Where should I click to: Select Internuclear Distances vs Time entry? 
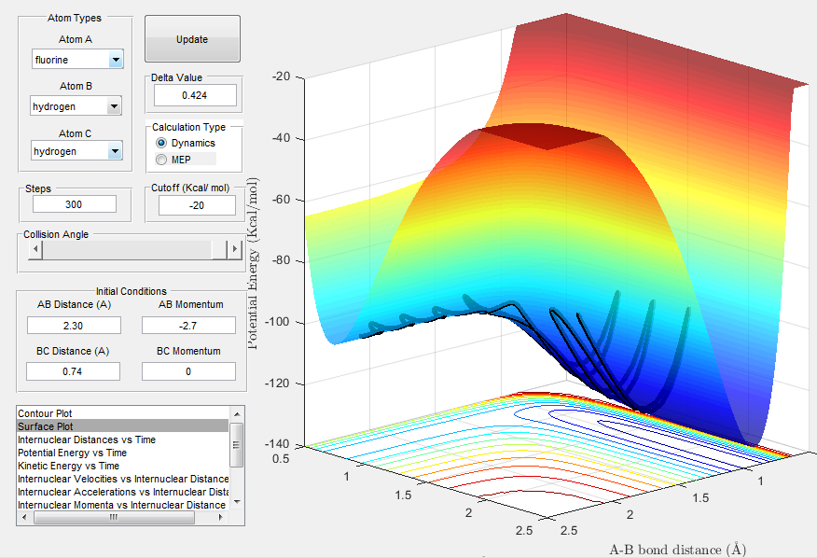pyautogui.click(x=87, y=439)
